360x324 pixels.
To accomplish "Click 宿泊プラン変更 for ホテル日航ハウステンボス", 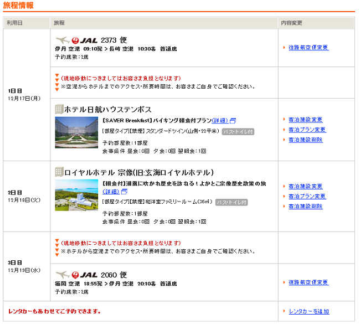I will (x=307, y=130).
